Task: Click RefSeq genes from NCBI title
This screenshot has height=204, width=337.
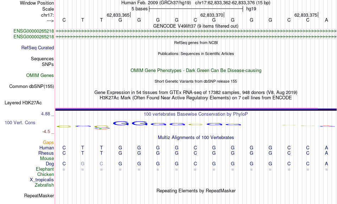Action: tap(196, 43)
